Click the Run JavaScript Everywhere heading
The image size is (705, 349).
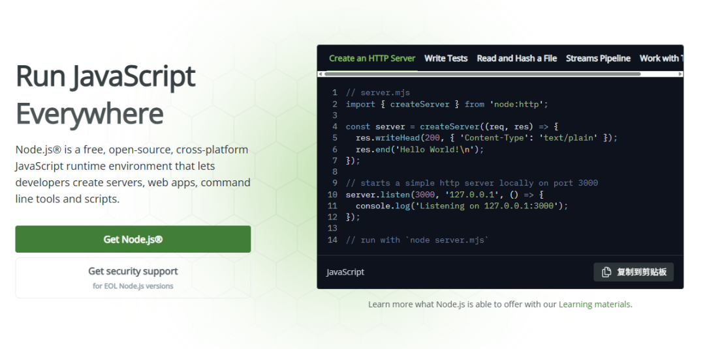coord(106,95)
